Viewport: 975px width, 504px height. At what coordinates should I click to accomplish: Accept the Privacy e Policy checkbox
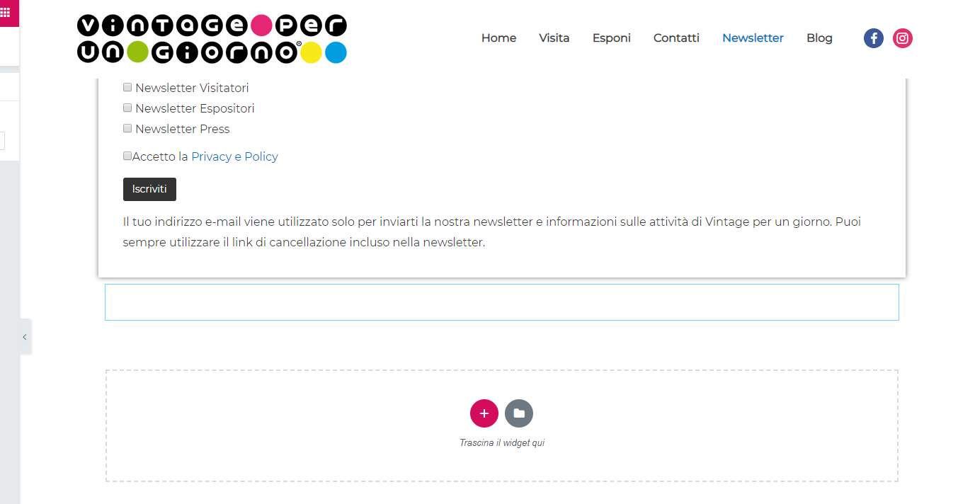tap(127, 156)
